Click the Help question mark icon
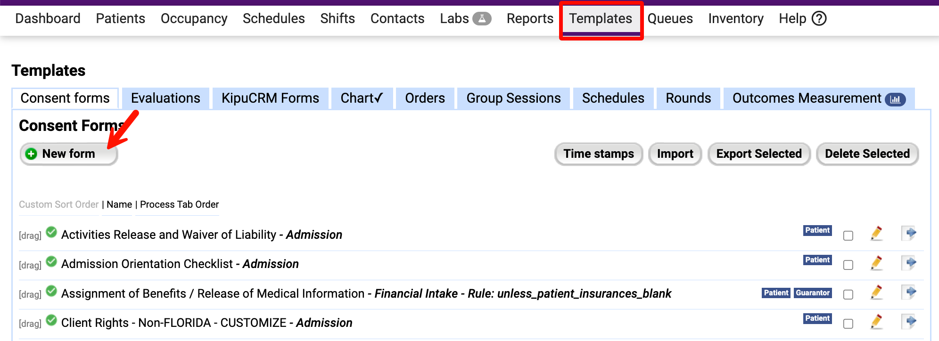The width and height of the screenshot is (939, 341). [819, 19]
